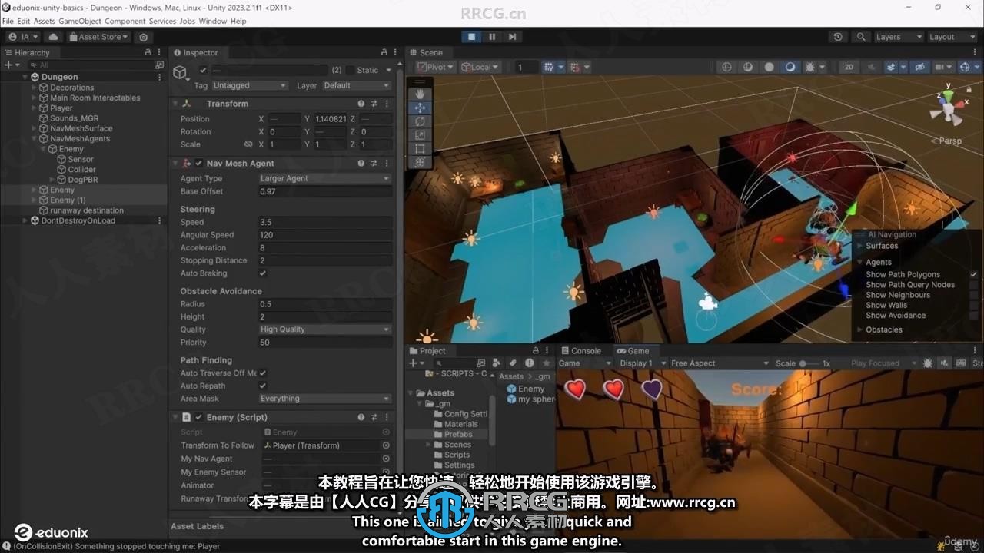The height and width of the screenshot is (553, 984).
Task: Advance one frame with the Step button
Action: [512, 37]
